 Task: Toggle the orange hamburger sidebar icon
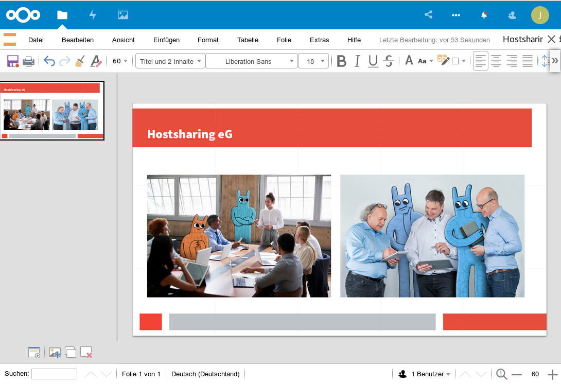(10, 39)
